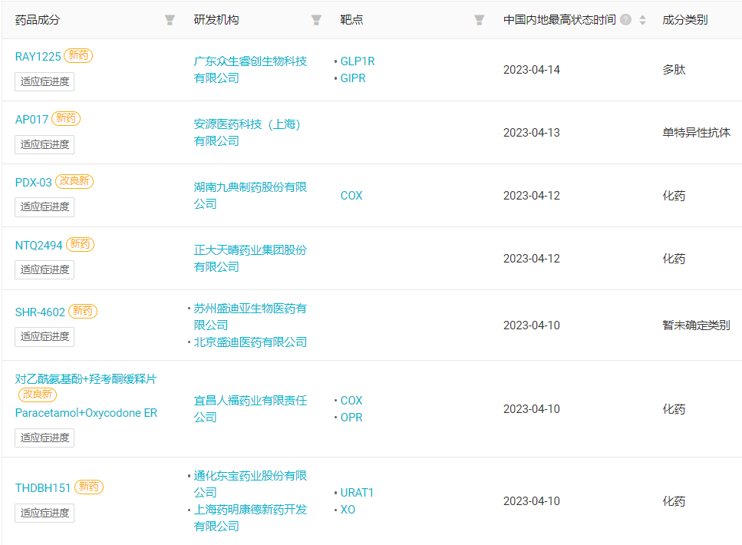The image size is (742, 545).
Task: Select GIPR target link
Action: [353, 78]
